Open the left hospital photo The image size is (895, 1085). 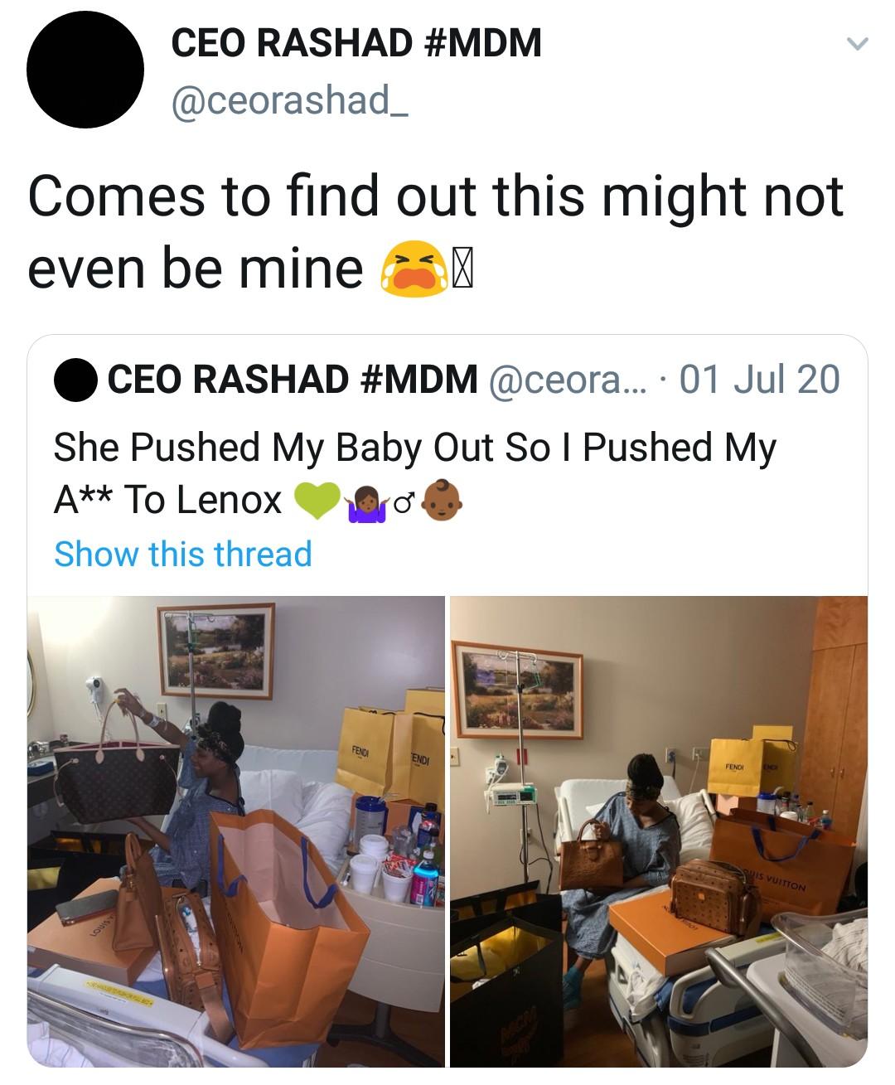[236, 831]
